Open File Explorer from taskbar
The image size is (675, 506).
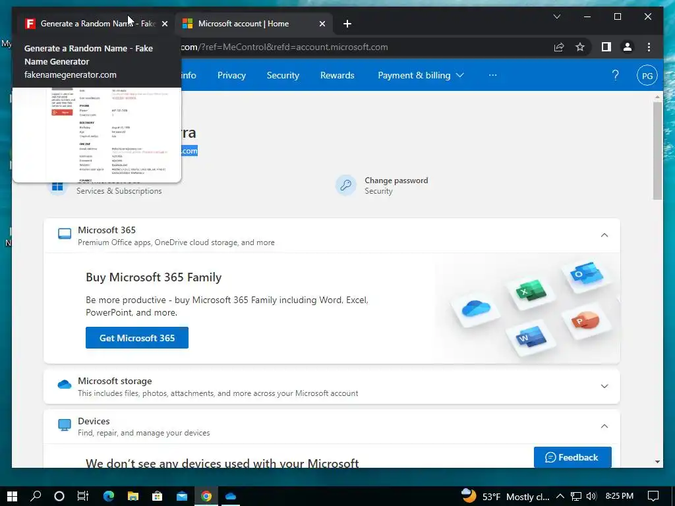[133, 496]
